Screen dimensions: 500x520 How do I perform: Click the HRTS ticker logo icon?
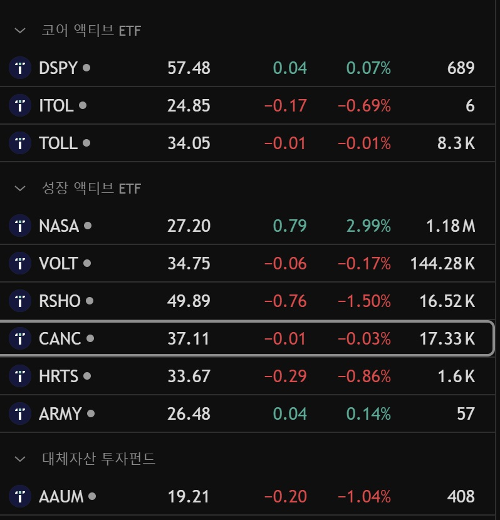click(x=20, y=376)
